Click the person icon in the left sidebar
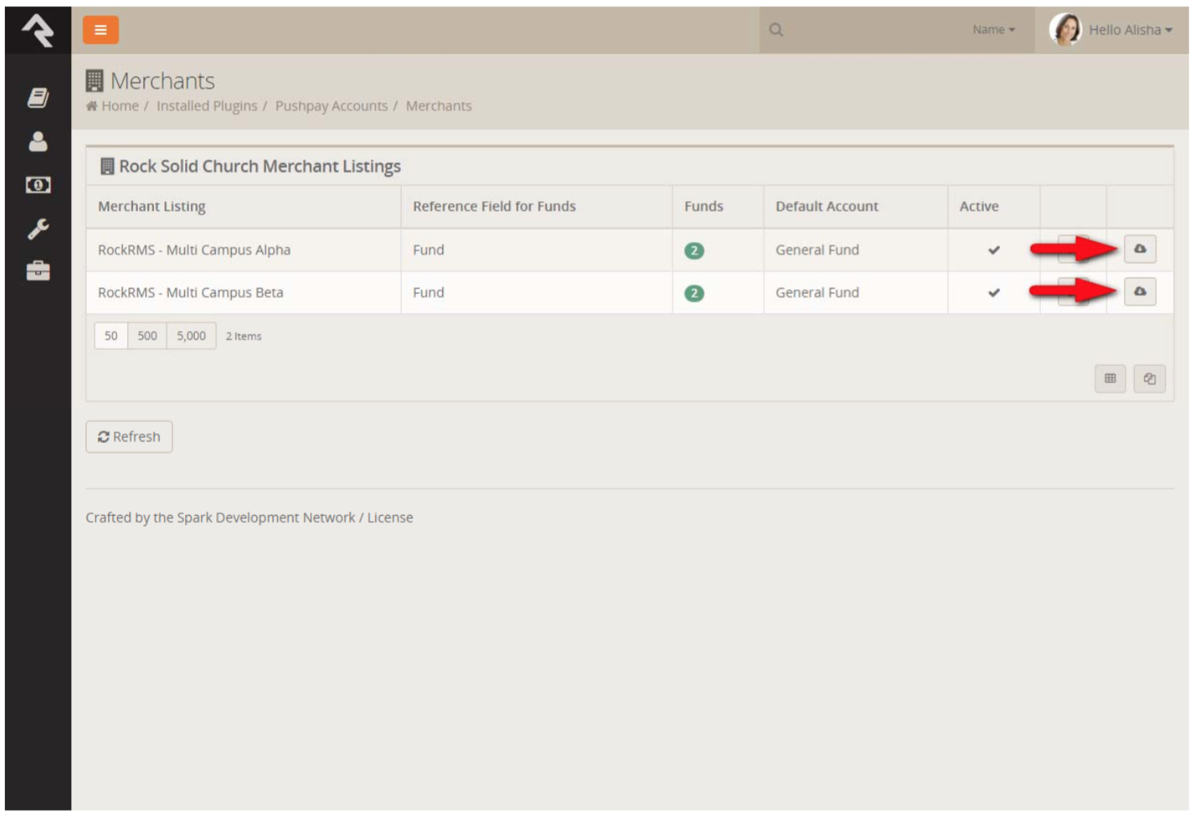The width and height of the screenshot is (1194, 817). pyautogui.click(x=35, y=143)
